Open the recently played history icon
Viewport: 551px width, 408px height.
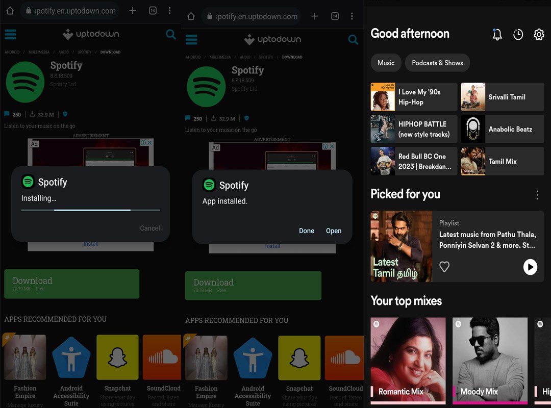pos(518,34)
